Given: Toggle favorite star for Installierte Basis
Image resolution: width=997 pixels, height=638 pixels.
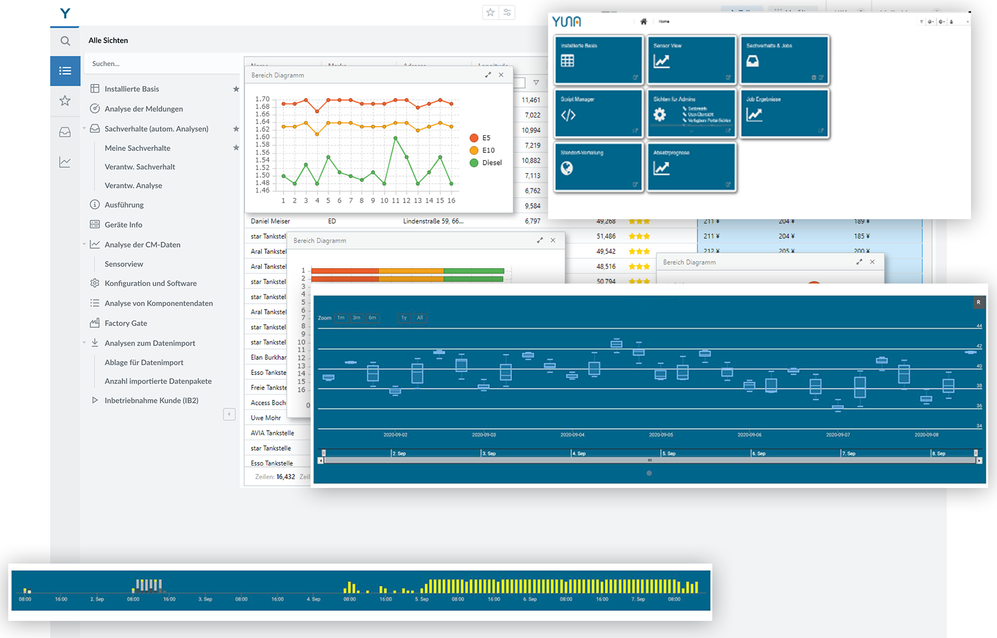Looking at the screenshot, I should click(236, 89).
